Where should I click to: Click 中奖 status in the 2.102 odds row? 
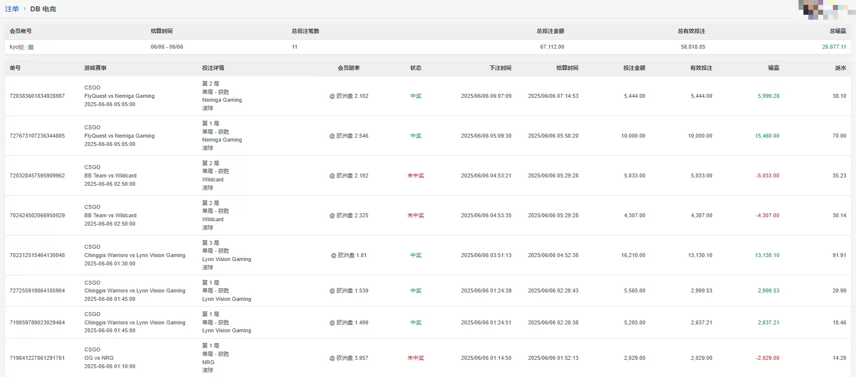coord(415,96)
